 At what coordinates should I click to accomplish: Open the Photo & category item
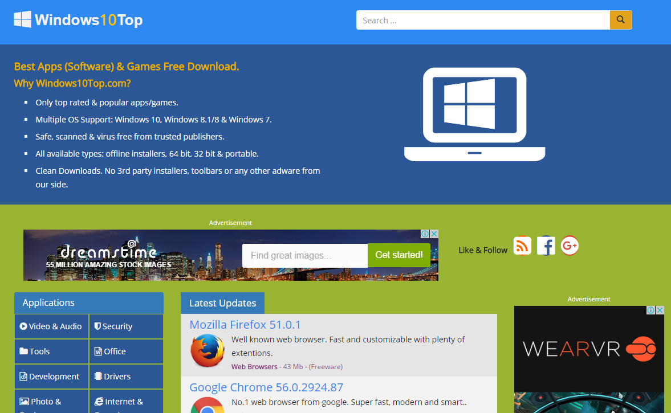click(51, 402)
